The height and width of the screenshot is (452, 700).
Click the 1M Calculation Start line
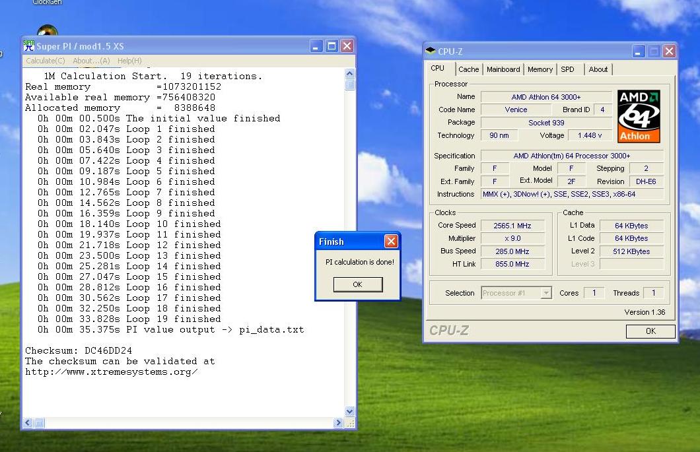coord(153,77)
